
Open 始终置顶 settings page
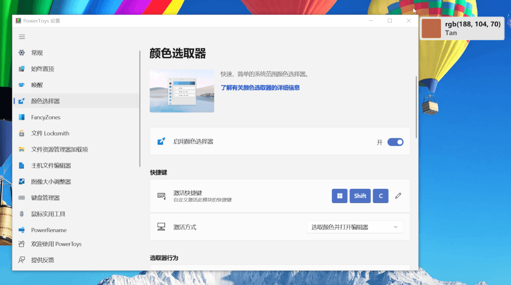click(76, 69)
